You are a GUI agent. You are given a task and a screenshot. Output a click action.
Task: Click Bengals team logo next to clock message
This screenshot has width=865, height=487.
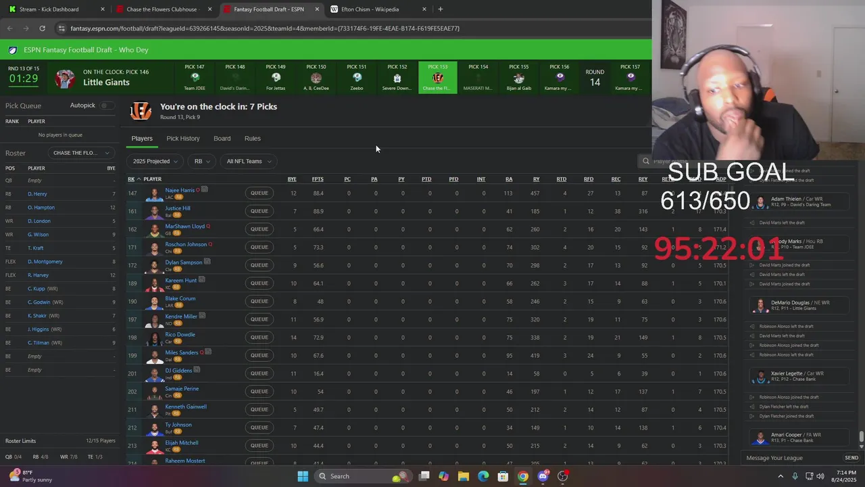pos(141,111)
